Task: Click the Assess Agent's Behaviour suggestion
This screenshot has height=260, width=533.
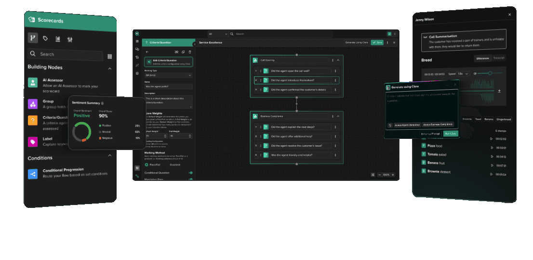Action: [408, 125]
